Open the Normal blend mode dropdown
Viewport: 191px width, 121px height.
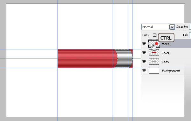pos(158,27)
